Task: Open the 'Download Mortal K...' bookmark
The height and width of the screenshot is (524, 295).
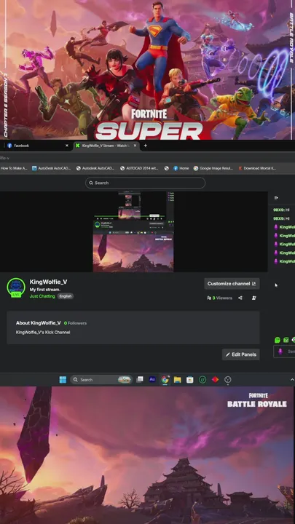Action: 257,168
